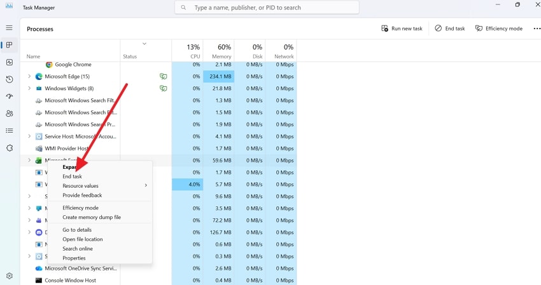The height and width of the screenshot is (285, 541).
Task: Click the search magnifier icon
Action: (x=183, y=7)
